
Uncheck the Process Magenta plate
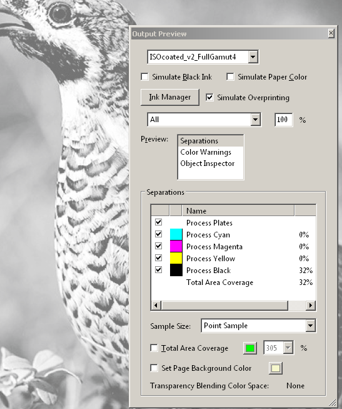158,246
